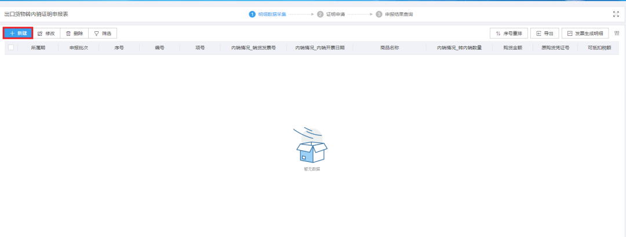
Task: Toggle the fullscreen expand icon
Action: [x=616, y=14]
